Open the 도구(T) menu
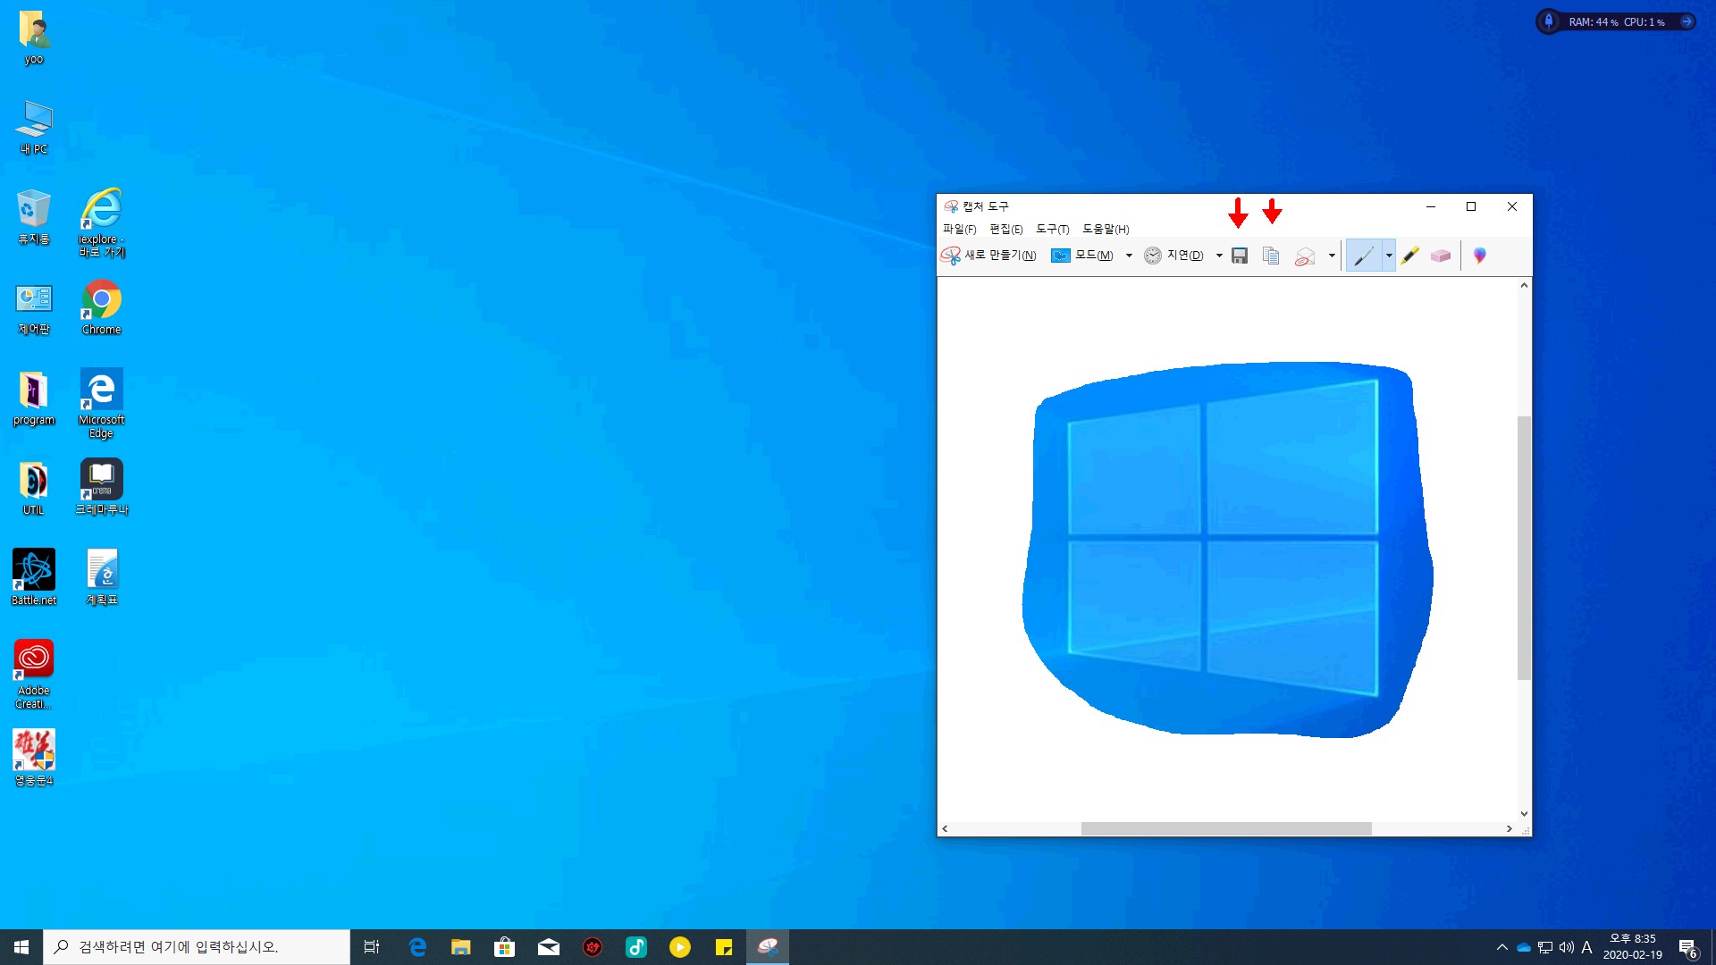Viewport: 1716px width, 965px height. tap(1052, 230)
